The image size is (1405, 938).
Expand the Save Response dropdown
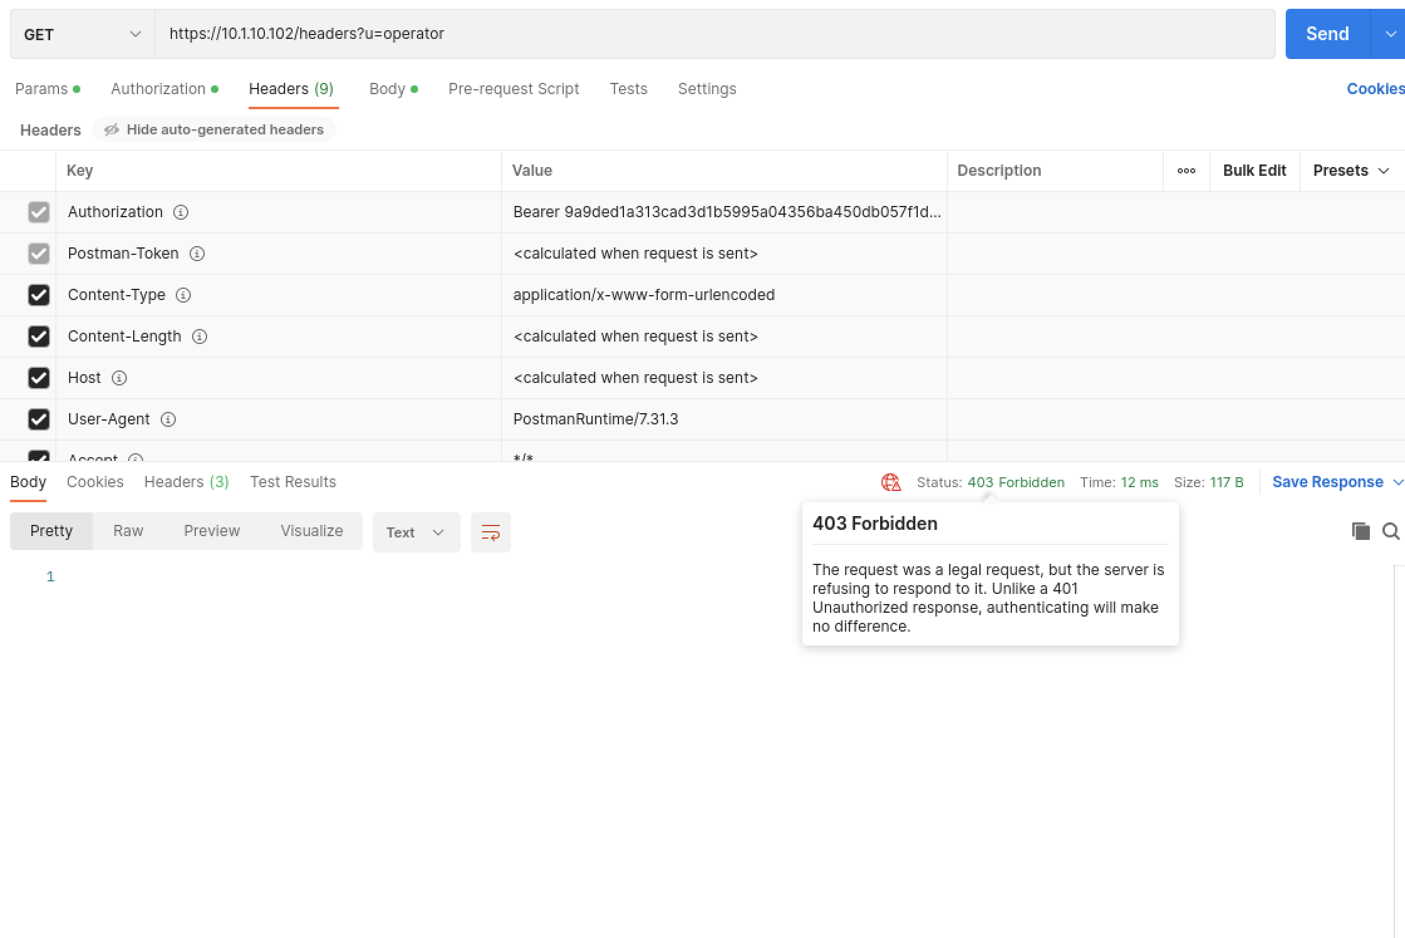pos(1398,482)
